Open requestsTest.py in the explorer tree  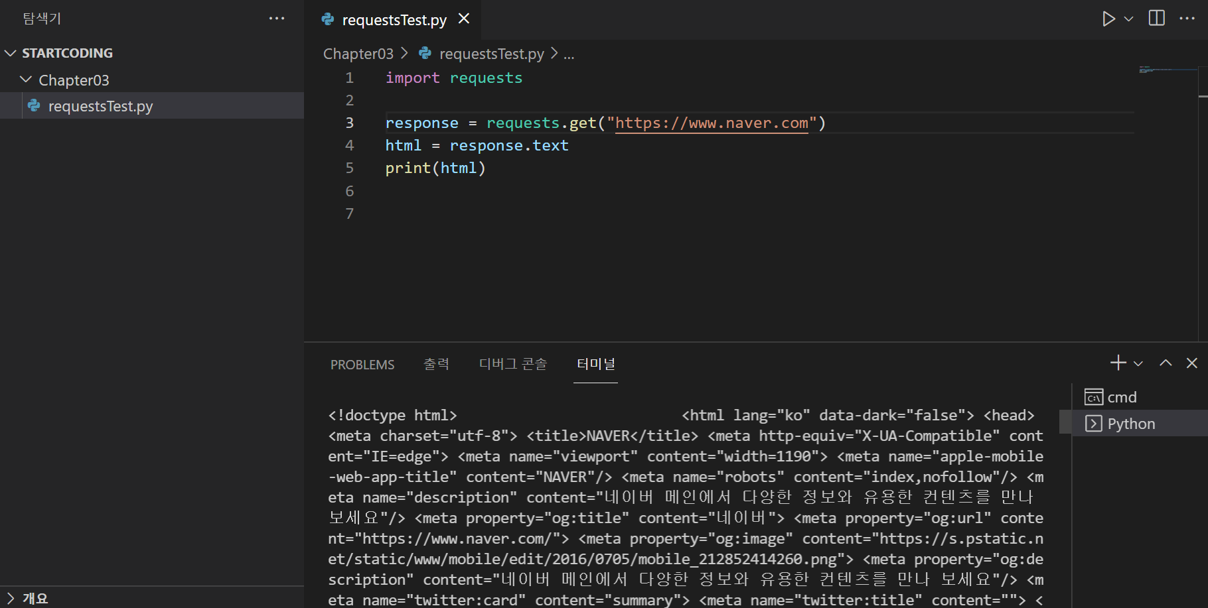point(152,106)
